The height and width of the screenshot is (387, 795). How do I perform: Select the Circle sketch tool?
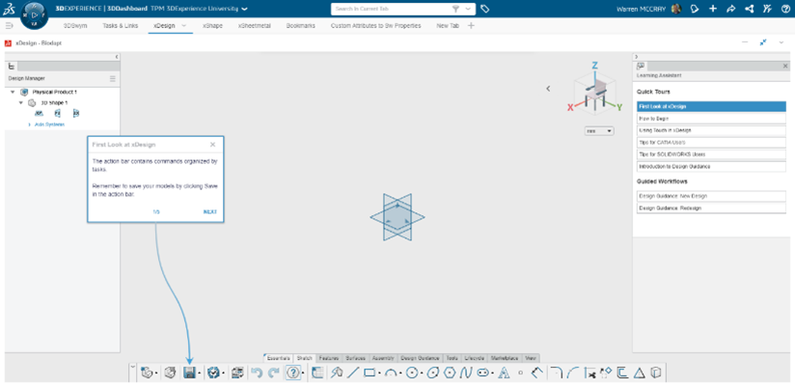[x=412, y=373]
